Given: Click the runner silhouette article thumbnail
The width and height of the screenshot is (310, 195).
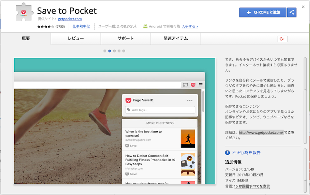Looking at the screenshot, I should pos(188,139).
